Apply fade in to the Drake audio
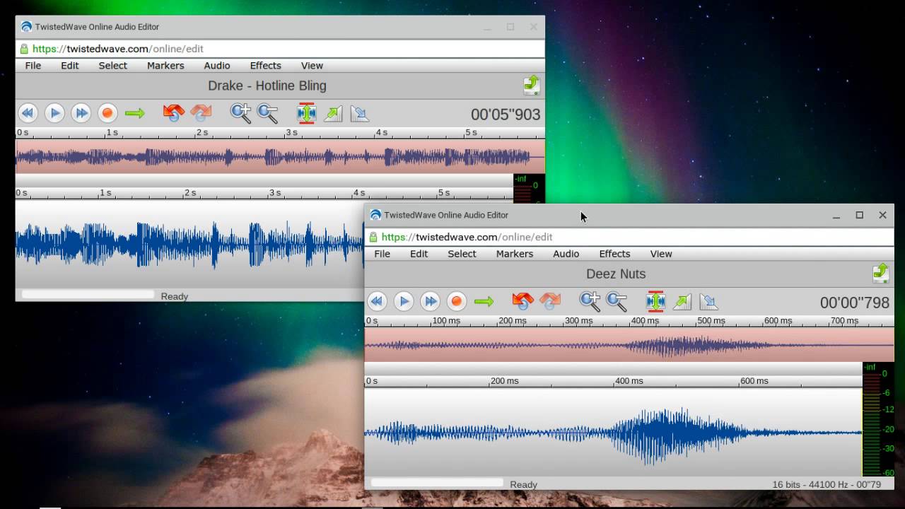Screen dimensions: 905x509 click(x=332, y=113)
